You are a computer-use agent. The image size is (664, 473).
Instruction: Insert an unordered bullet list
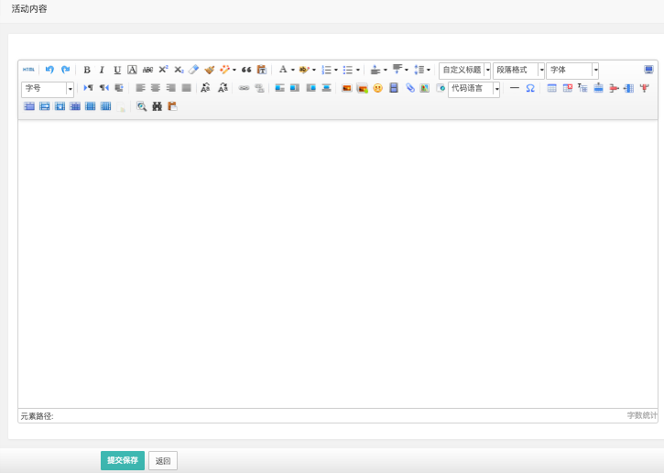[x=348, y=70]
